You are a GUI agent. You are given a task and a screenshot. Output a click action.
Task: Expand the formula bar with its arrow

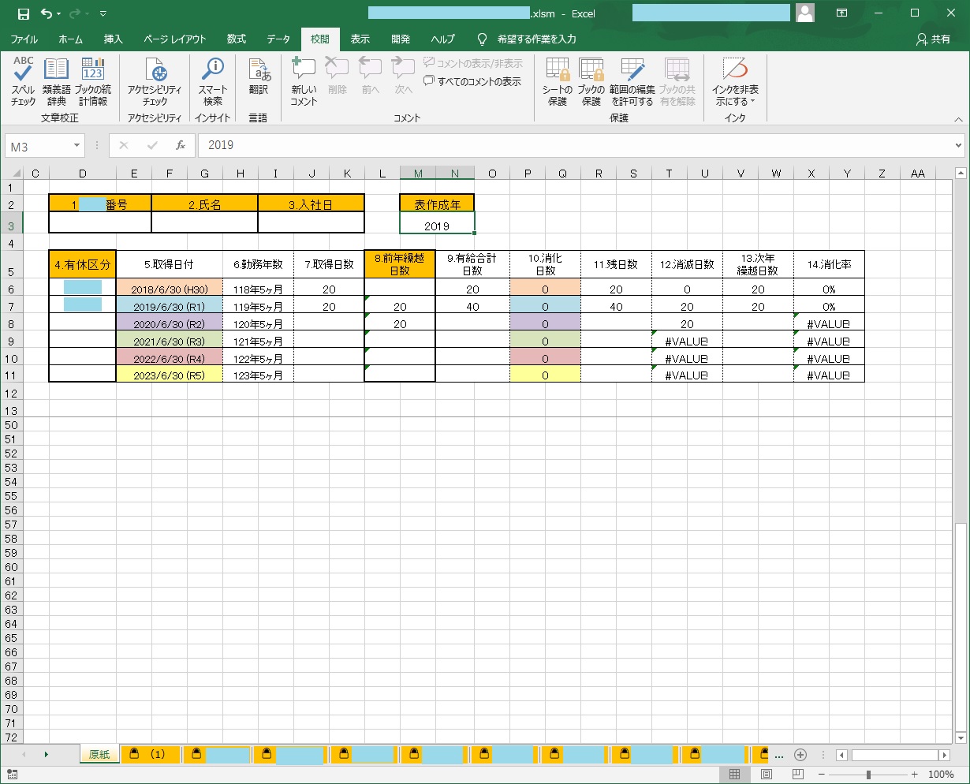(x=959, y=145)
